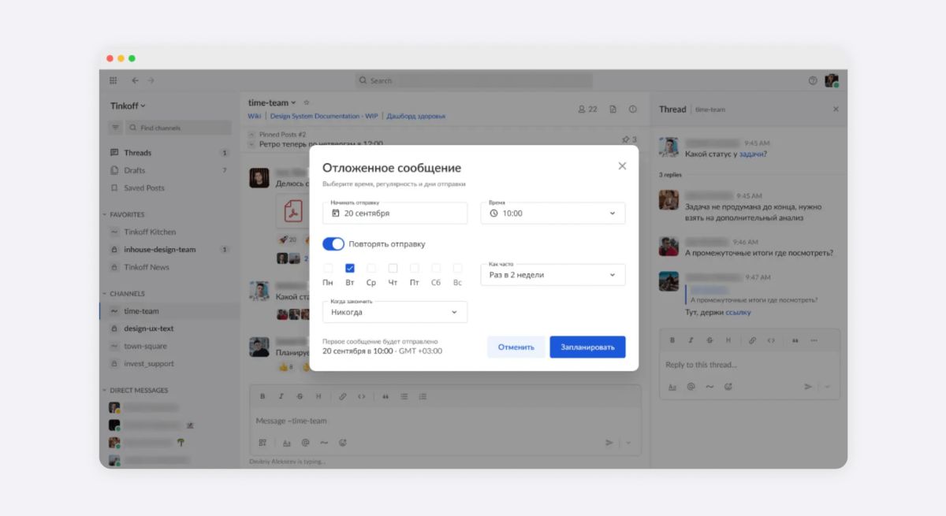The height and width of the screenshot is (516, 946).
Task: Click the start date field 20 сентября
Action: click(x=395, y=213)
